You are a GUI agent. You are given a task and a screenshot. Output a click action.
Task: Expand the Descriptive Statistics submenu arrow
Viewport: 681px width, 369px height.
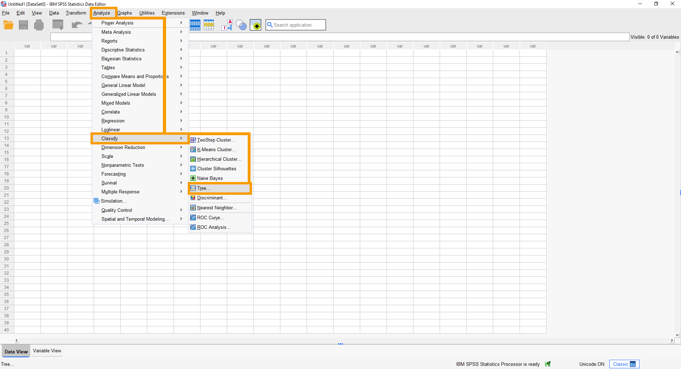coord(181,50)
